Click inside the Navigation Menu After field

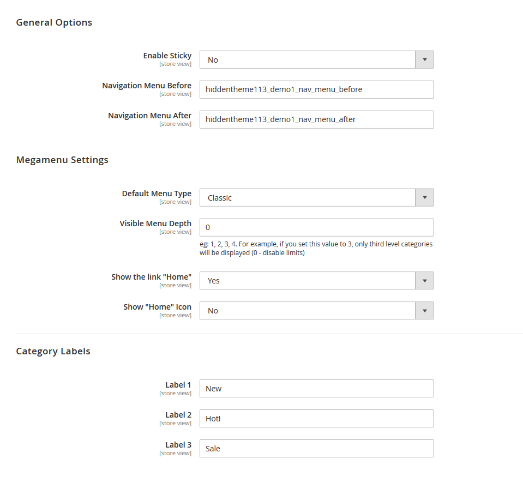[x=316, y=119]
